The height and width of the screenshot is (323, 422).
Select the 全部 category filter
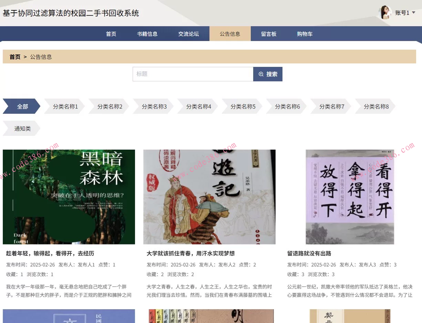tap(22, 106)
